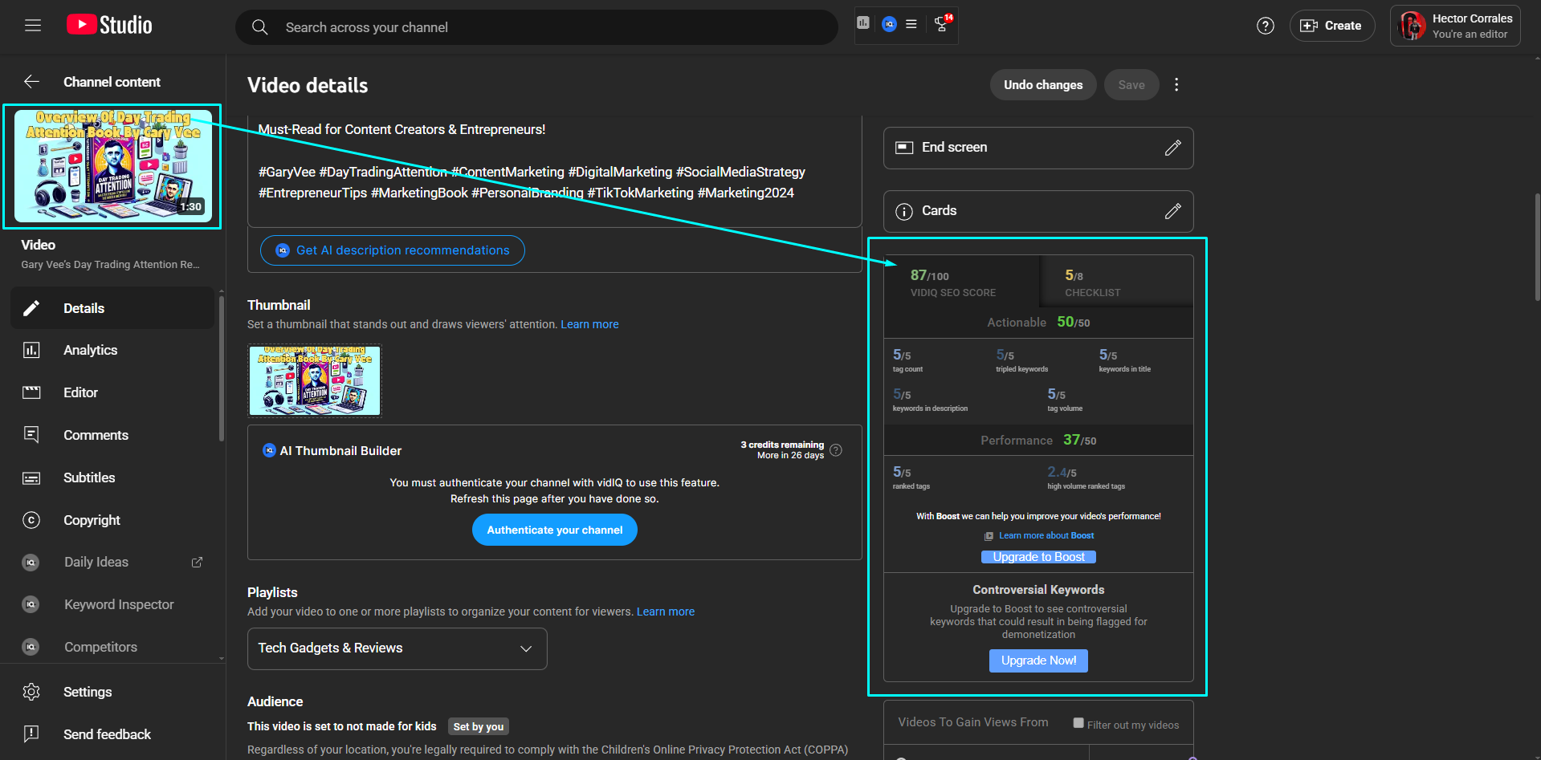Go back with the Channel content arrow
1541x760 pixels.
point(31,82)
